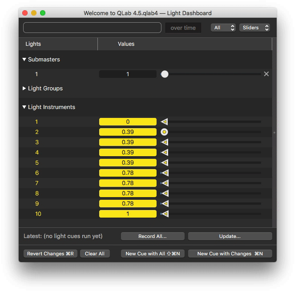The height and width of the screenshot is (291, 298).
Task: Click New Cue with All button
Action: click(x=153, y=254)
